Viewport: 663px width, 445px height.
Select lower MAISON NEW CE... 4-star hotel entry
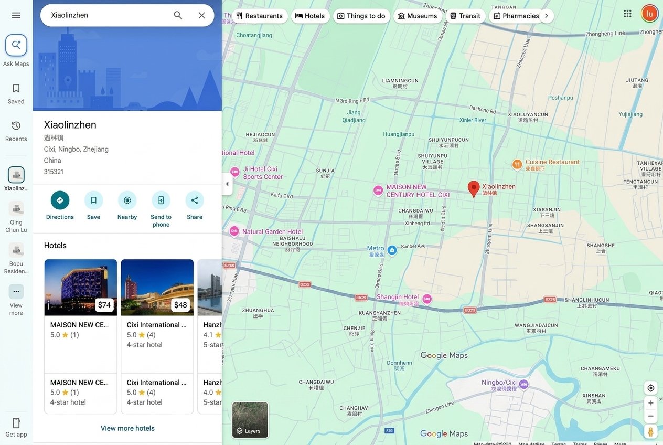pos(80,393)
